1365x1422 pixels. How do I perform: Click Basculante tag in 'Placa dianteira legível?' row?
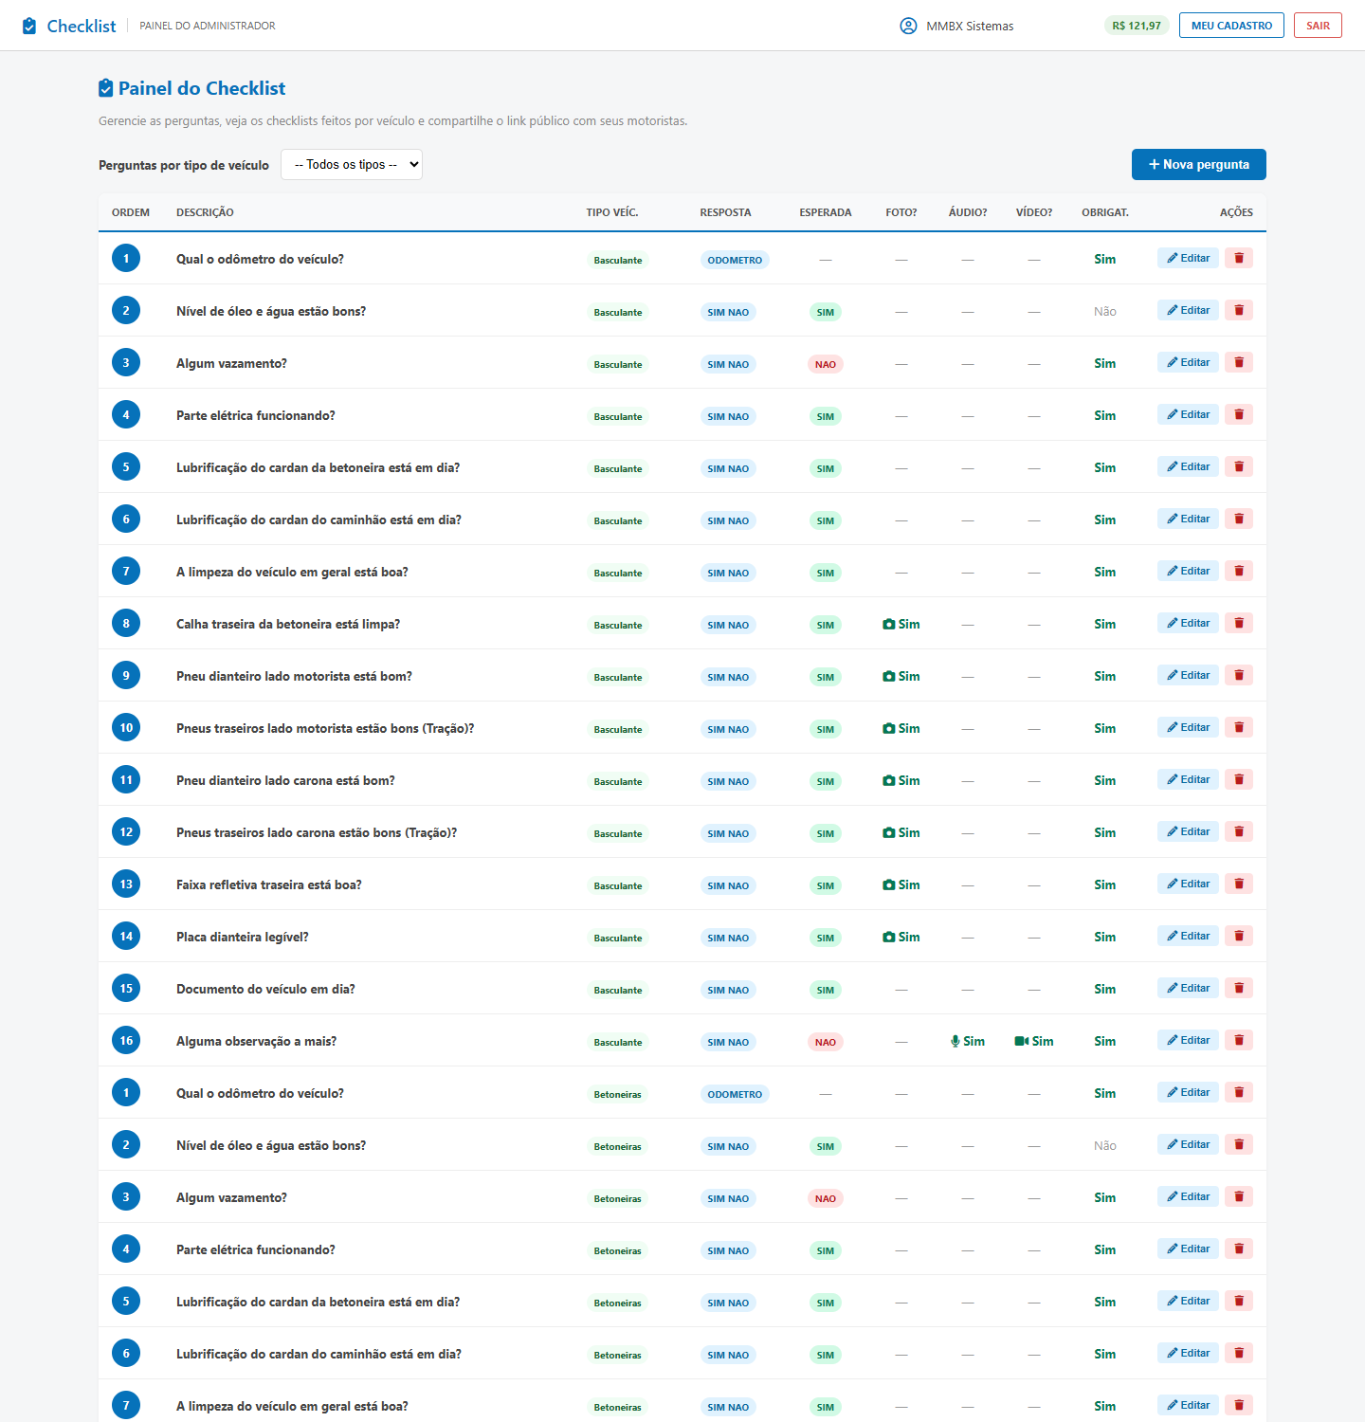pos(618,938)
